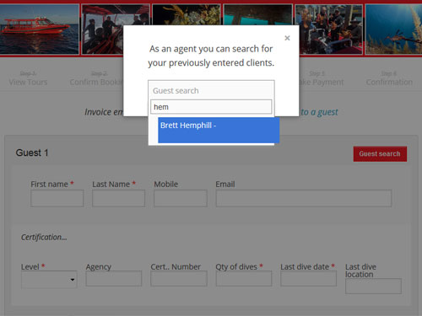Click the 'to a guest' link
The width and height of the screenshot is (422, 316).
tap(319, 112)
